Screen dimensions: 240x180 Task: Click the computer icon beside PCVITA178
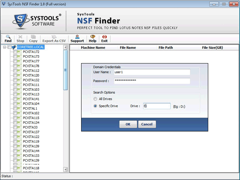click(19, 66)
